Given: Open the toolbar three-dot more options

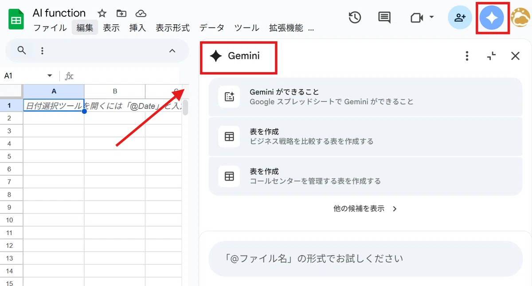Looking at the screenshot, I should click(x=42, y=50).
